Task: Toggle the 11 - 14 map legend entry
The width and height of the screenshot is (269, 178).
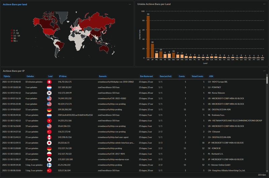Action: click(x=15, y=36)
